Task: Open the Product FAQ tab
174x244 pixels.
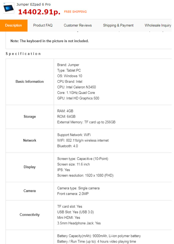Action: (x=43, y=26)
